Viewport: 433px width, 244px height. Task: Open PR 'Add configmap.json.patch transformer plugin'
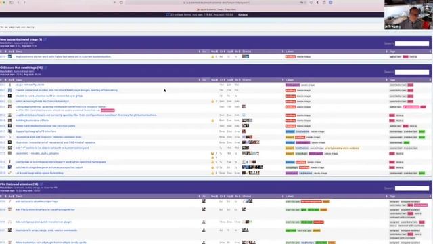pos(43,222)
